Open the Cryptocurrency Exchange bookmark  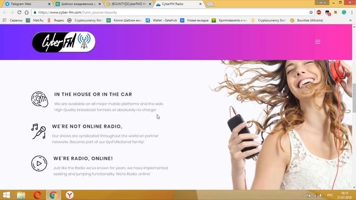[268, 20]
